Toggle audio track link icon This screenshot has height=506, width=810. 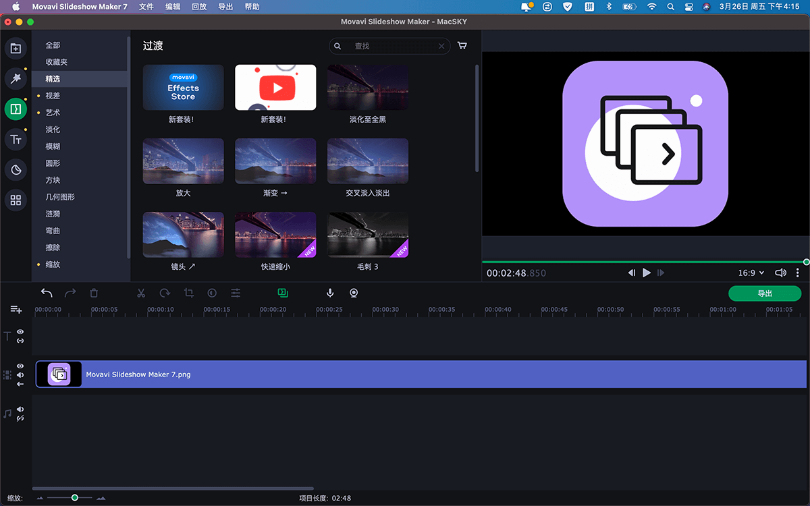tap(20, 418)
